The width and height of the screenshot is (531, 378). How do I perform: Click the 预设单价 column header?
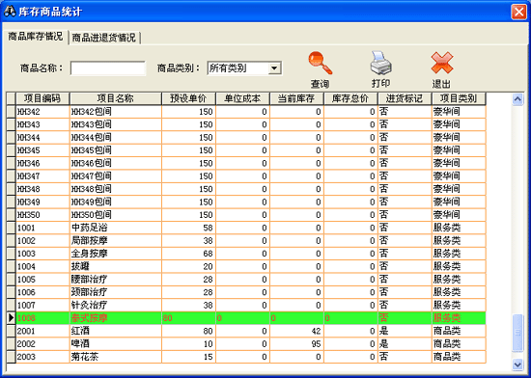click(188, 98)
